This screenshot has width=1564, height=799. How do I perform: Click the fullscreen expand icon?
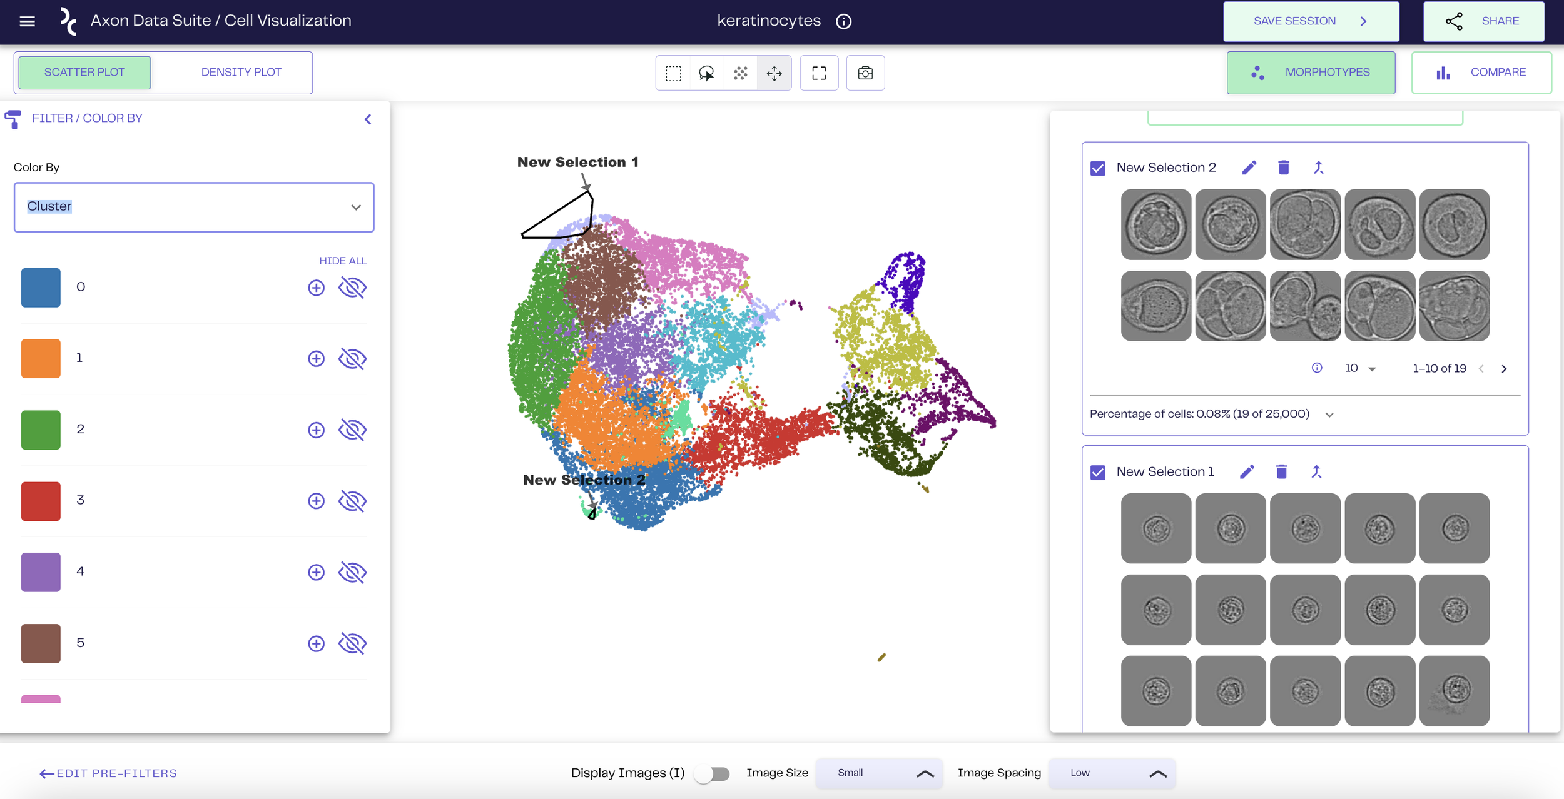click(819, 73)
